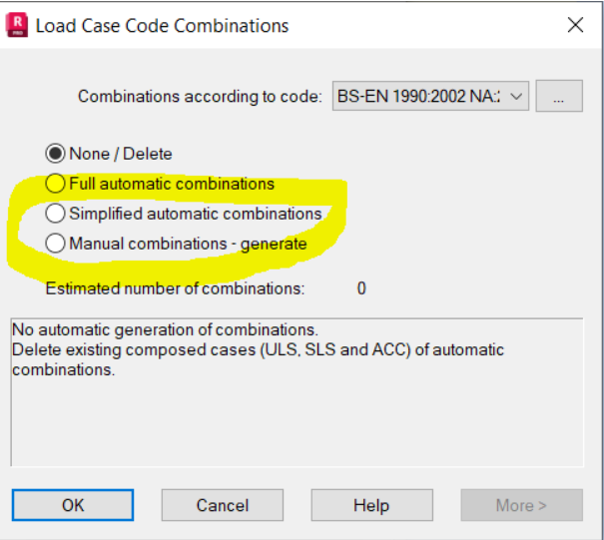
Task: Close the Load Case Code Combinations dialog
Action: [575, 25]
